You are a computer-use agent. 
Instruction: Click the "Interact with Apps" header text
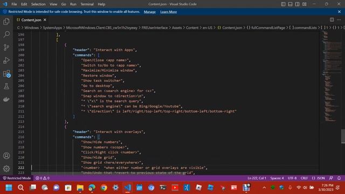click(114, 50)
